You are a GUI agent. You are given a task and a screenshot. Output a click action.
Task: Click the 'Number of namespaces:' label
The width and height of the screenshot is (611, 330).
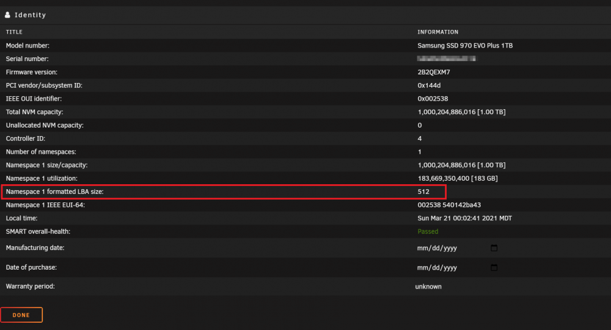(x=41, y=151)
